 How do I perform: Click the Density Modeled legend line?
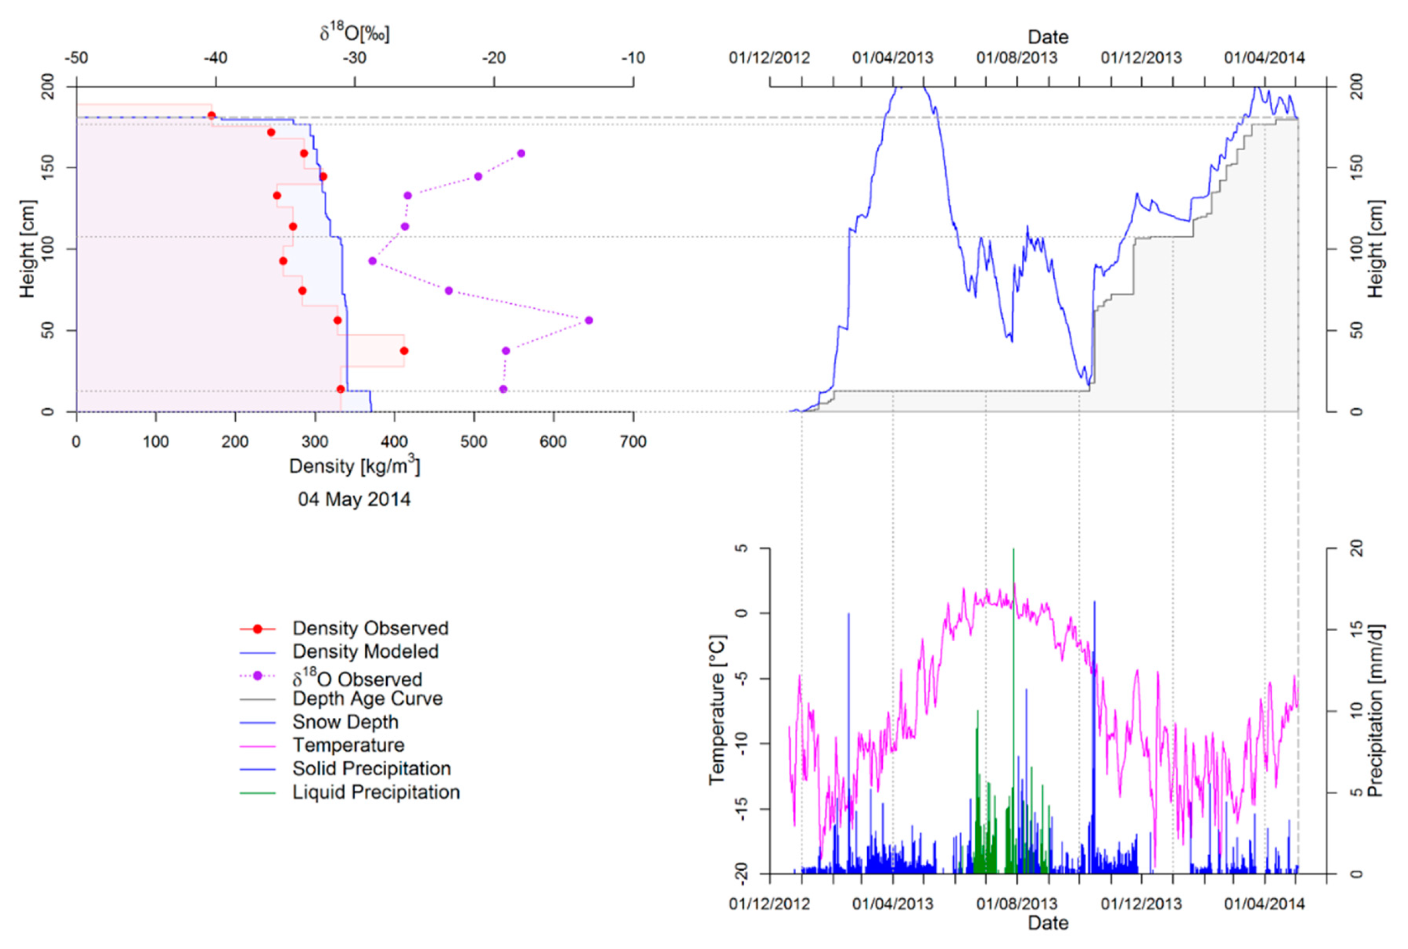tap(257, 652)
